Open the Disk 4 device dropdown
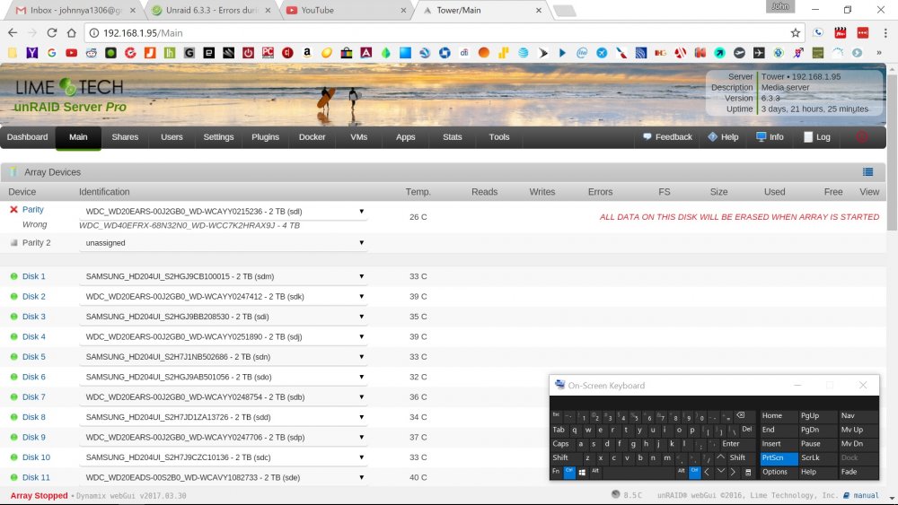The width and height of the screenshot is (898, 505). click(224, 337)
